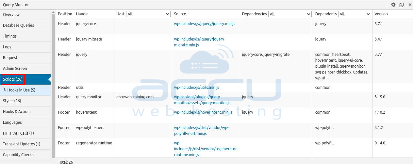Open hoverIntent.min.js source link
Image resolution: width=413 pixels, height=164 pixels.
pos(203,112)
